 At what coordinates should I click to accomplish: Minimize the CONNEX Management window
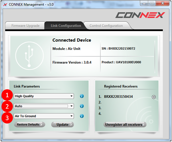tap(144, 4)
